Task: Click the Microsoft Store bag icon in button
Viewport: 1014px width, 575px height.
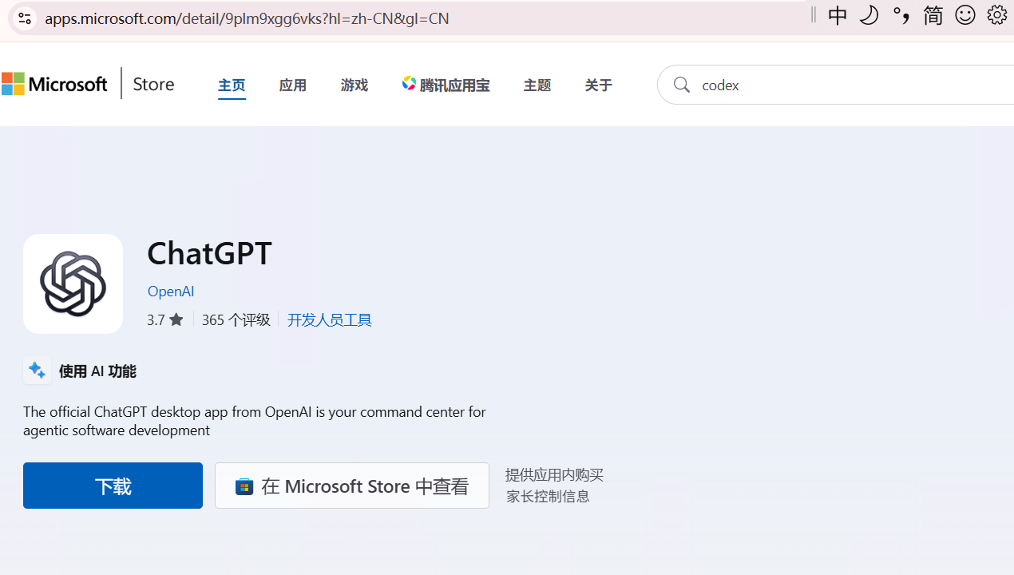Action: pos(244,486)
